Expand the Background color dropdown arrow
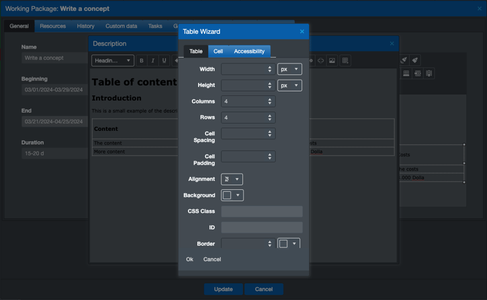The image size is (487, 300). pyautogui.click(x=238, y=195)
